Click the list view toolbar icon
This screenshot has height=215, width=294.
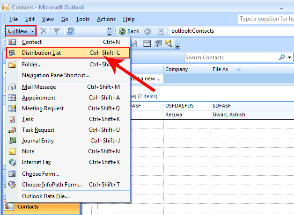[x=147, y=43]
